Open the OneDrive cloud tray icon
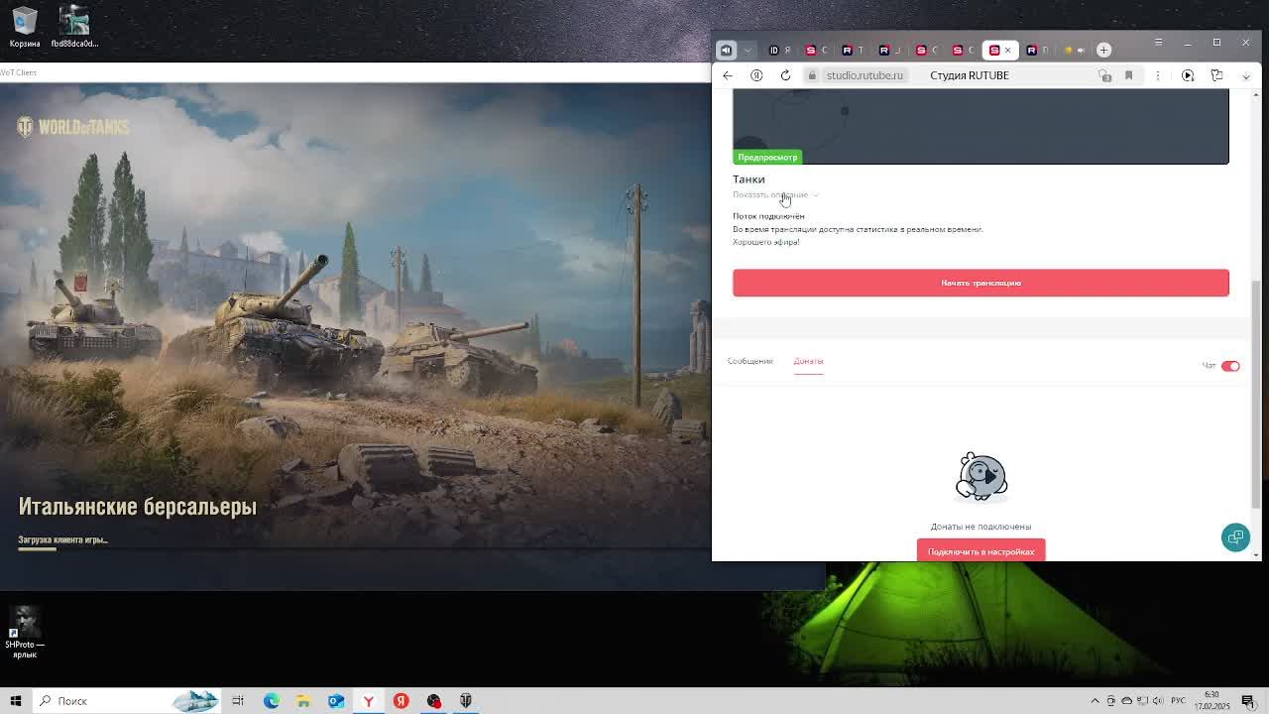This screenshot has height=714, width=1269. coord(1125,701)
